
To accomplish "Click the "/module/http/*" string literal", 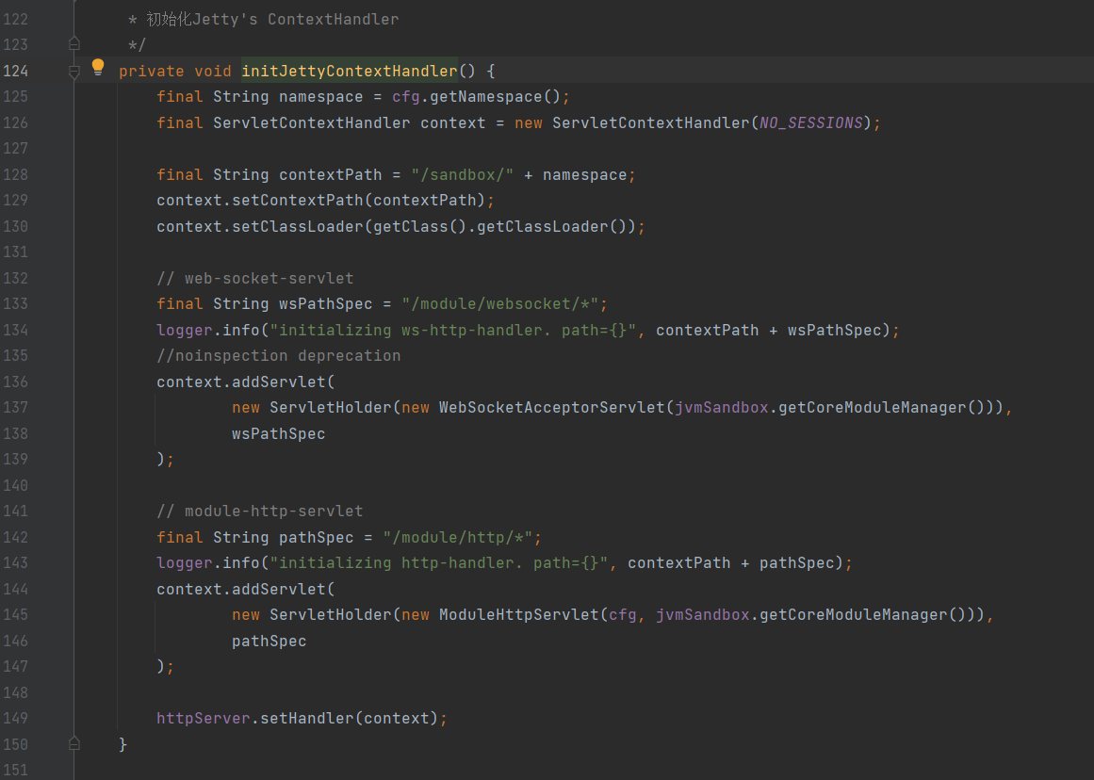I will click(x=462, y=537).
